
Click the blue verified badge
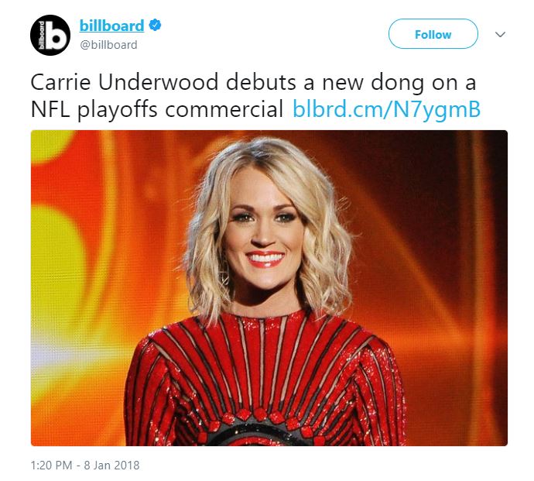(x=155, y=26)
